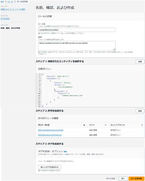The height and width of the screenshot is (181, 145).
Task: Click AWS 管理 cell in AWSXRayDaemonWriteAccess row
Action: (93, 135)
